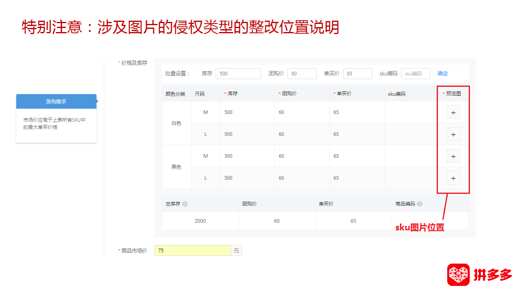Screen dimensions: 519x292
Task: Edit 单买价 cell for 黑色 M
Action: click(357, 156)
